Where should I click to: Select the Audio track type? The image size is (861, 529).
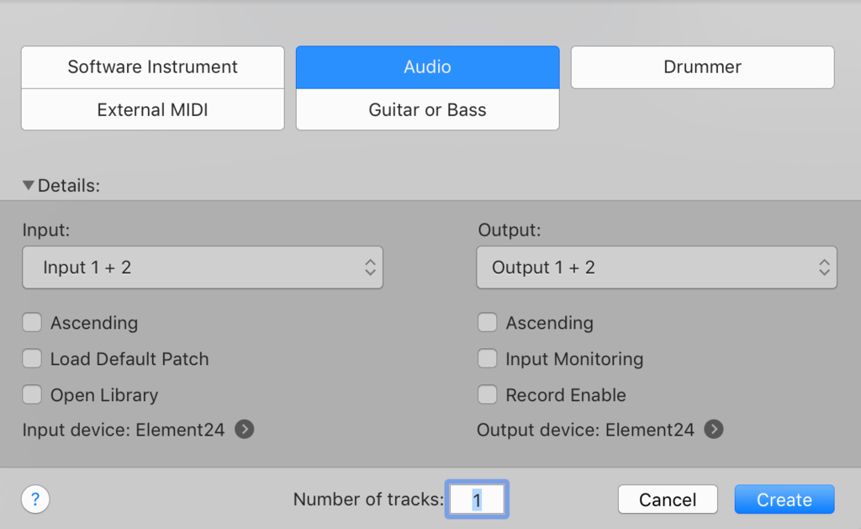click(x=427, y=67)
